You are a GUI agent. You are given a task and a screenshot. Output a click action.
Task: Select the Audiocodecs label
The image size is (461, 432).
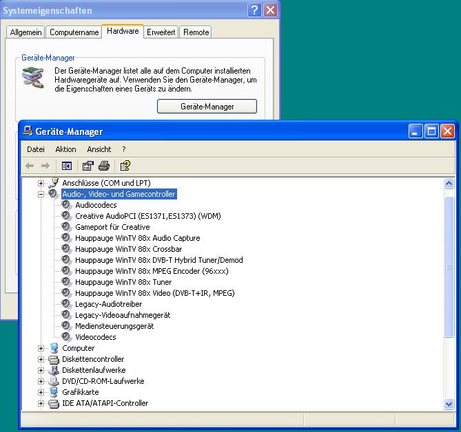96,205
